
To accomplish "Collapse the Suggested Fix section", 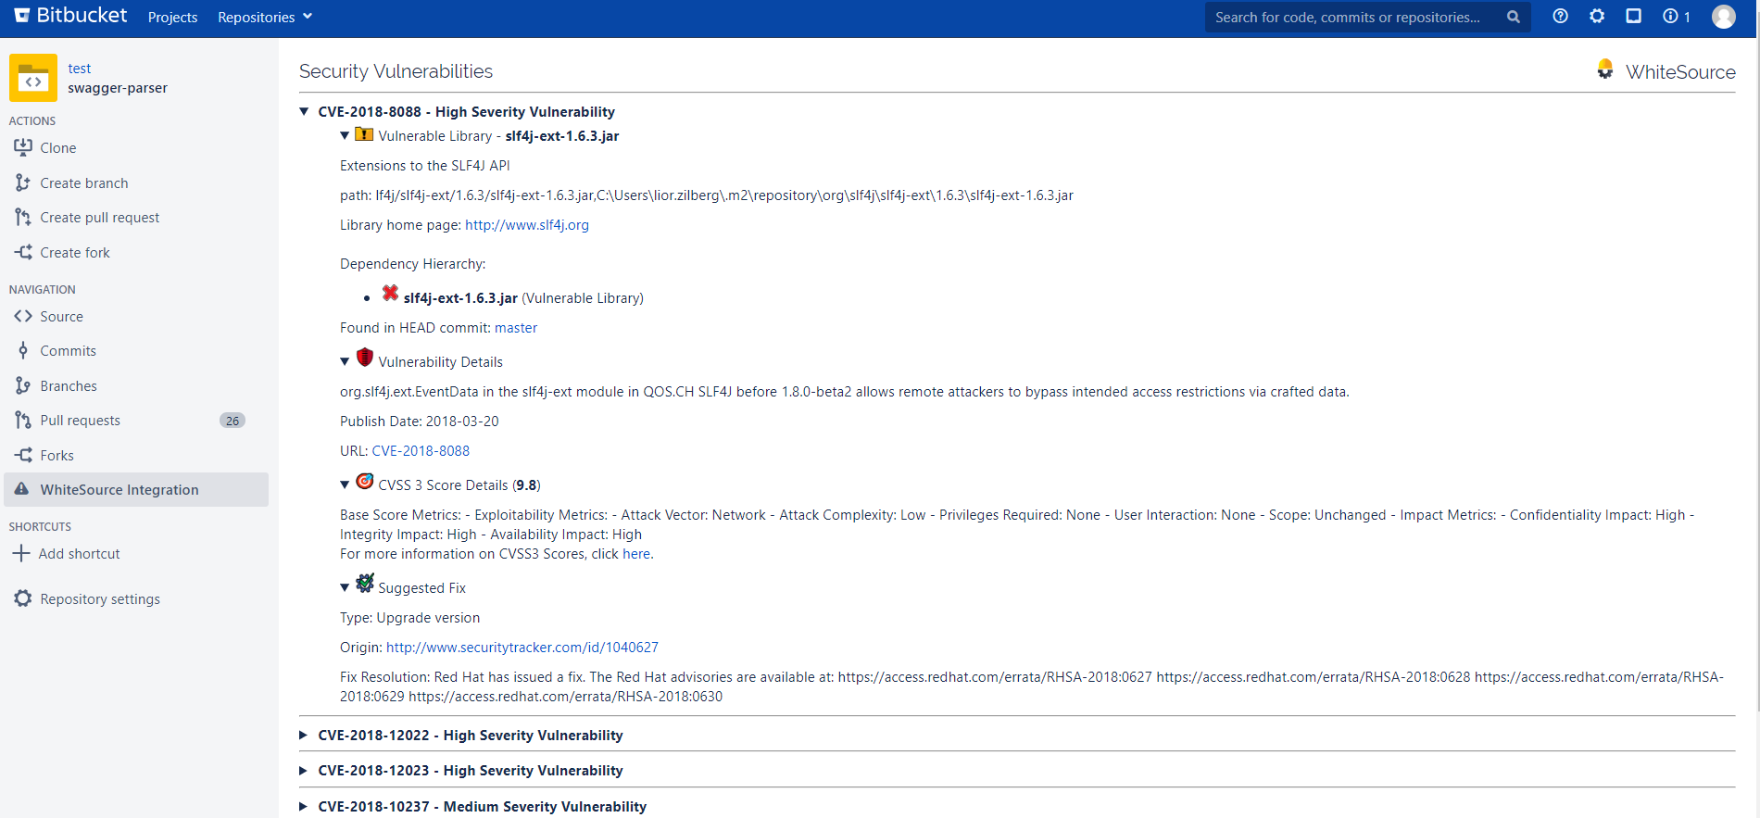I will (x=345, y=587).
